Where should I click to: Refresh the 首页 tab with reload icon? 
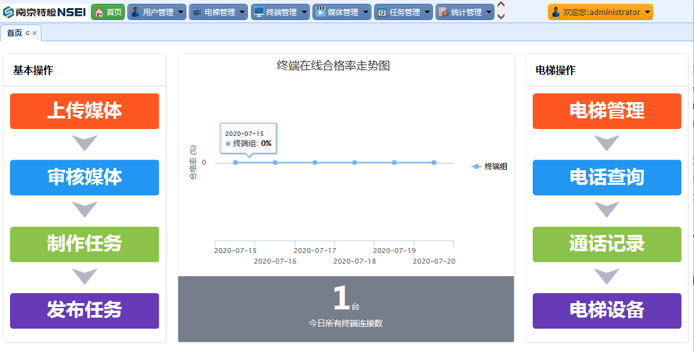click(x=28, y=33)
